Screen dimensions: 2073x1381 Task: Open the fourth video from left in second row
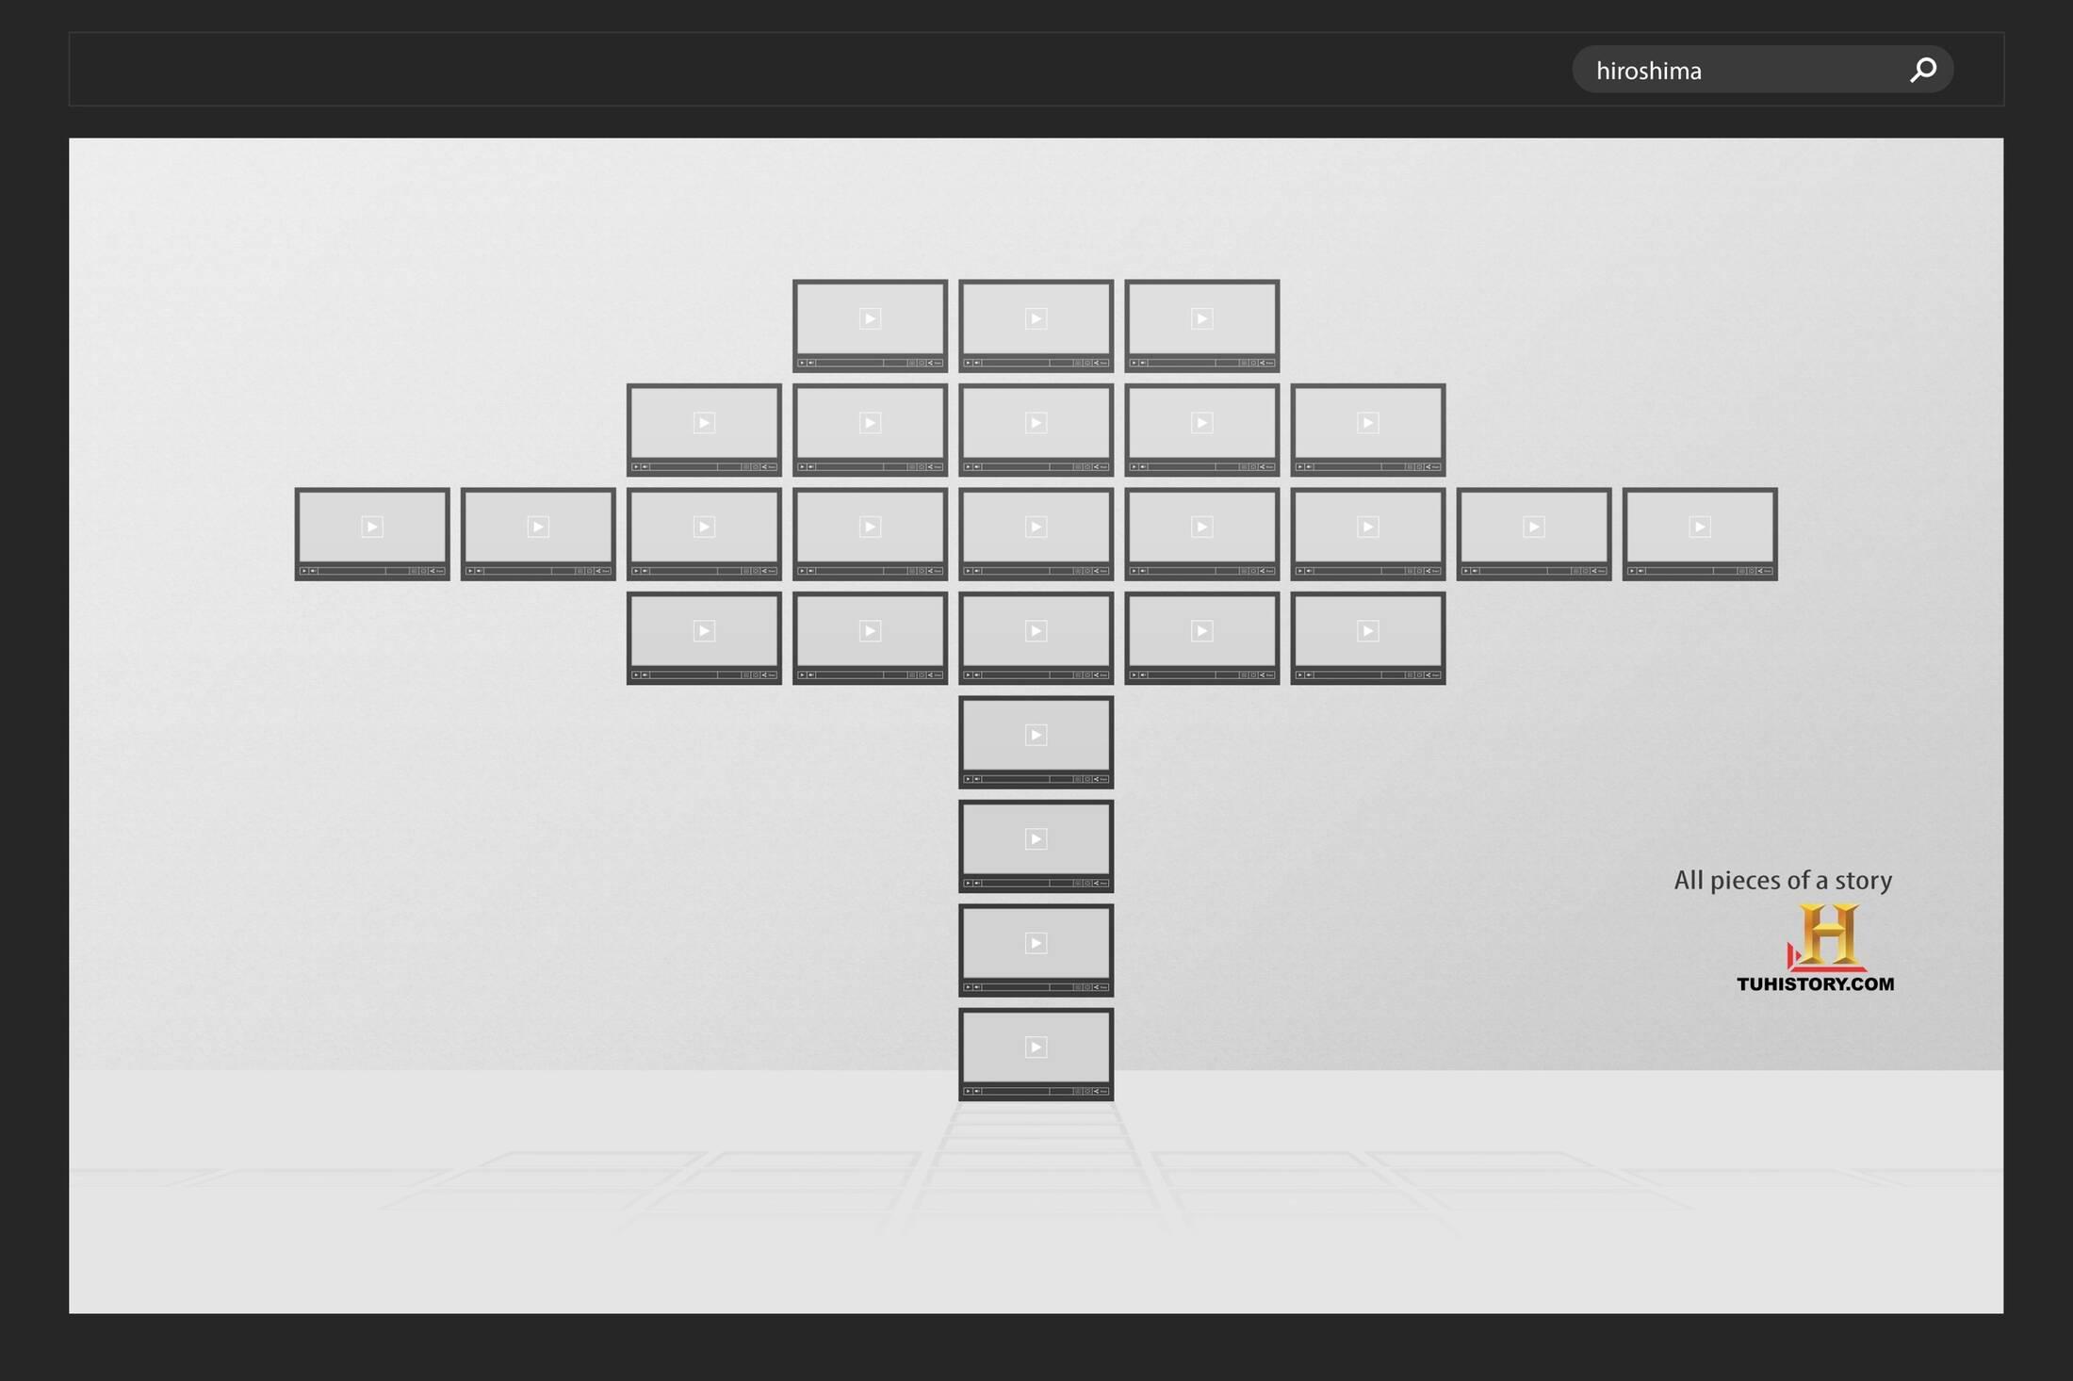coord(1201,430)
